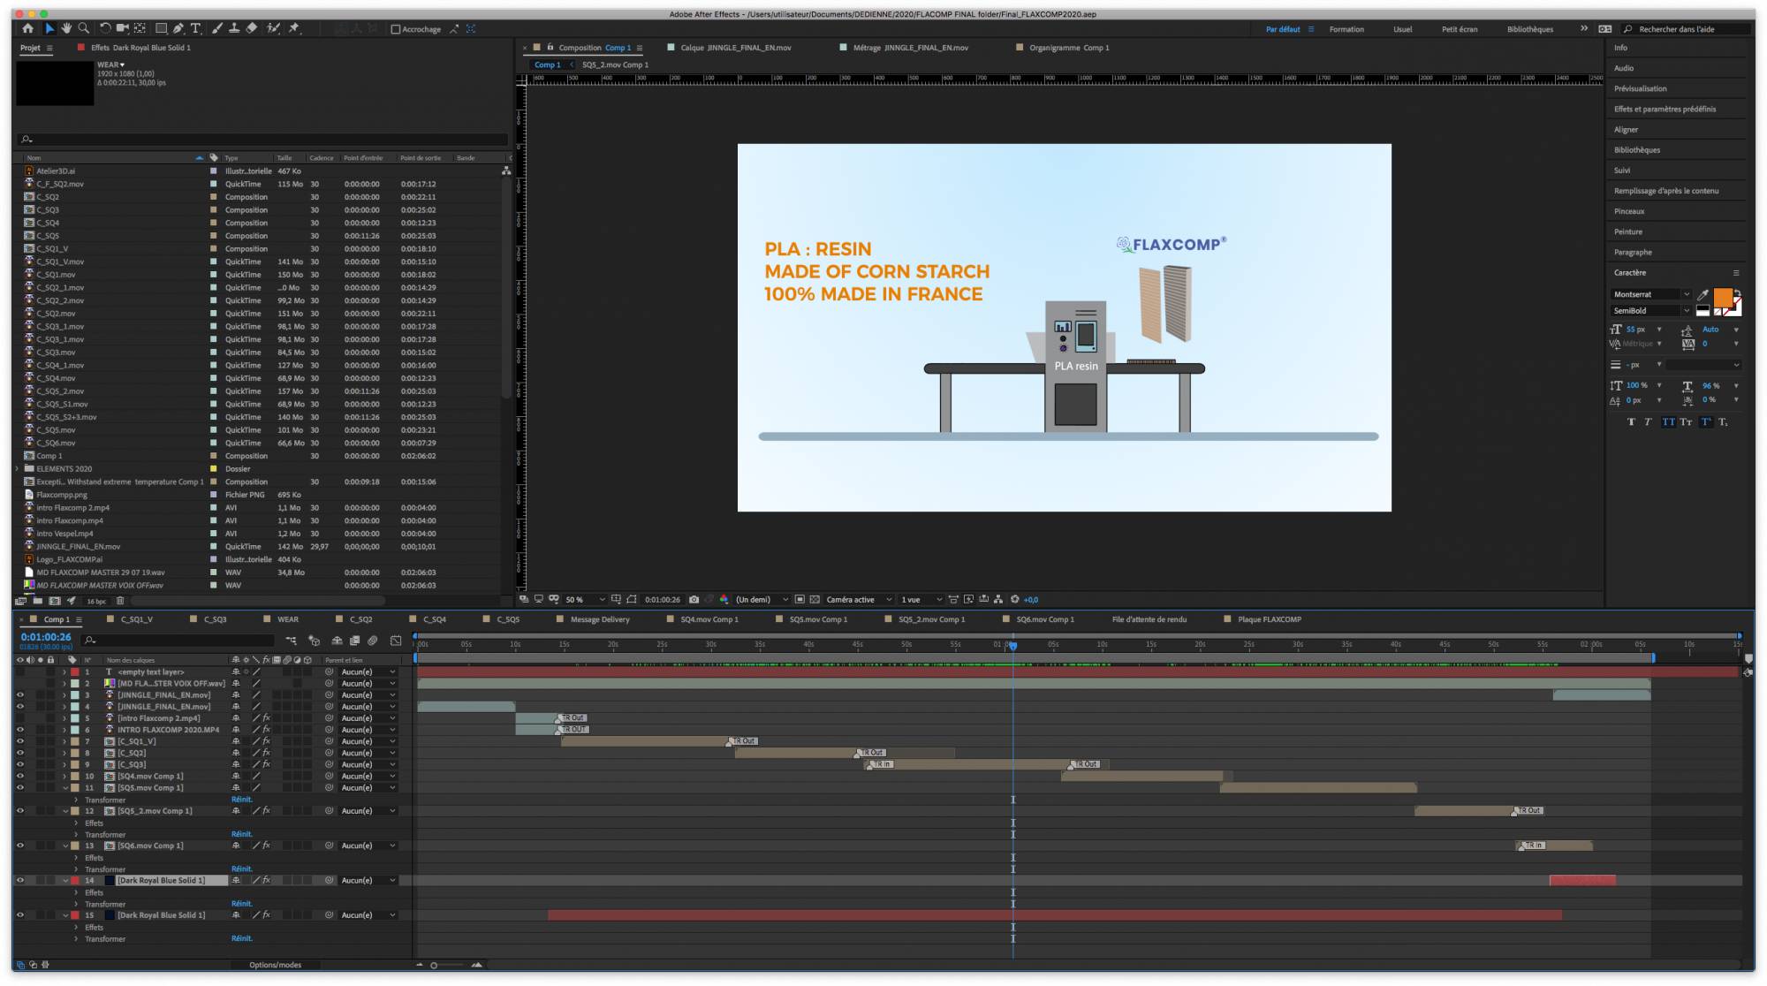
Task: Open the 50 % magnification dropdown
Action: (585, 599)
